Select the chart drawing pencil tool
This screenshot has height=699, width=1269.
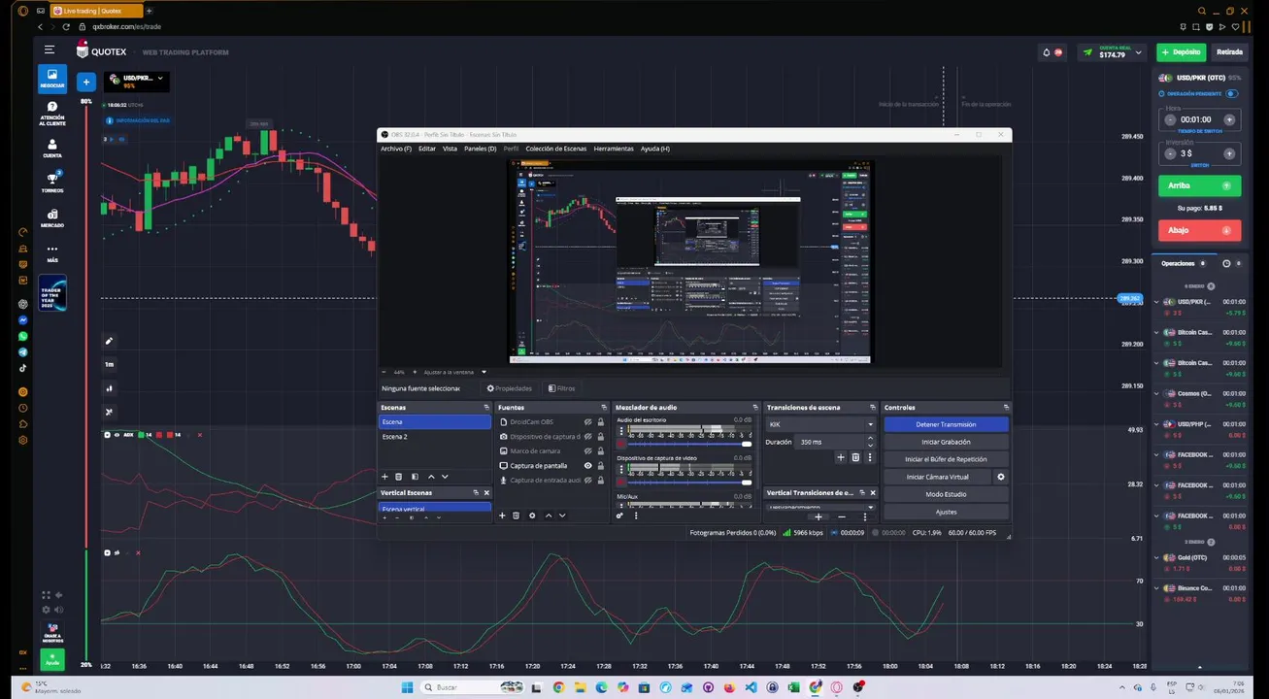[x=109, y=341]
